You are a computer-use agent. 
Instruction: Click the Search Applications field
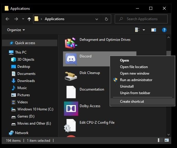141,19
